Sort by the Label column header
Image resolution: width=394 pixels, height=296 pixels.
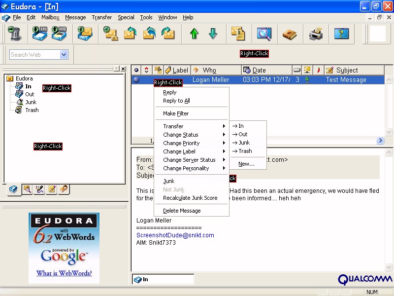177,70
